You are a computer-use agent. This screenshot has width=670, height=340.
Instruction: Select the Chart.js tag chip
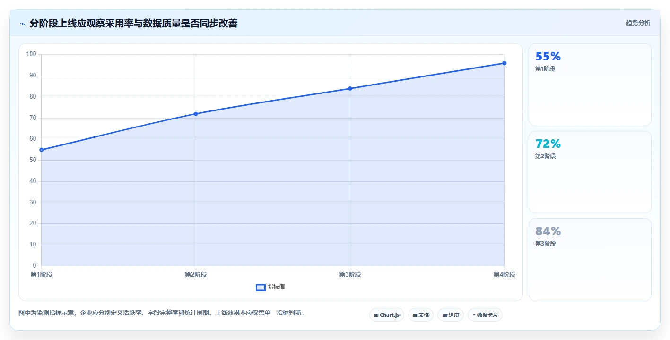386,315
